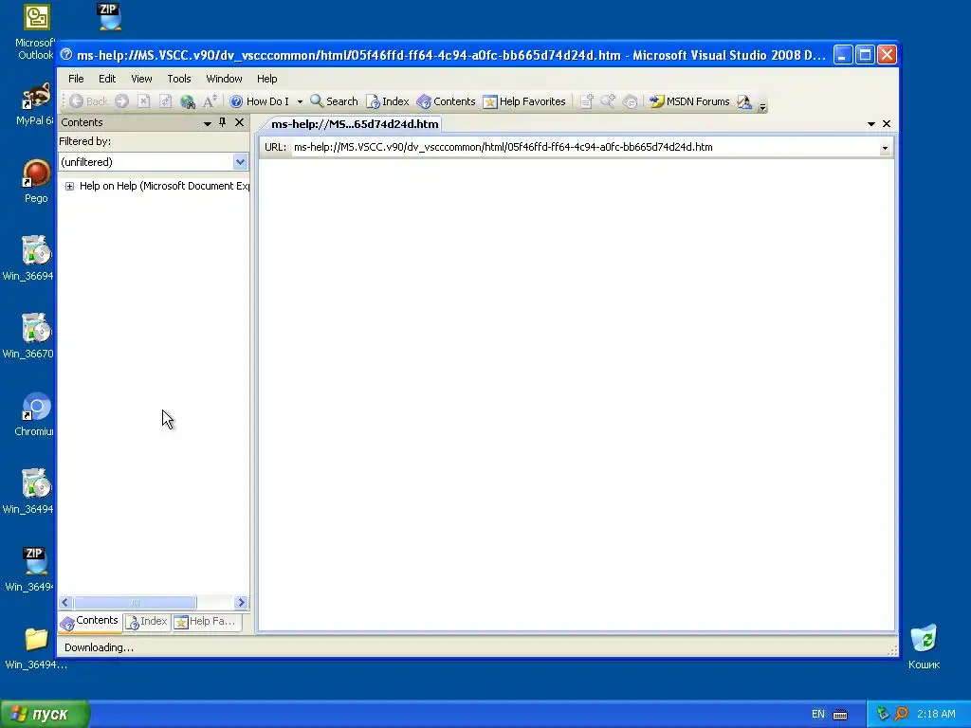Open Search from the toolbar

click(334, 101)
